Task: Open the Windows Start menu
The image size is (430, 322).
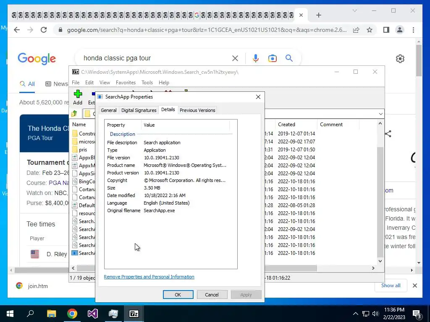Action: (10, 314)
